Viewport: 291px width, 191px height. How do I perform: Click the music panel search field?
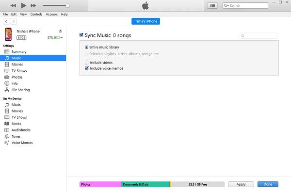259,36
